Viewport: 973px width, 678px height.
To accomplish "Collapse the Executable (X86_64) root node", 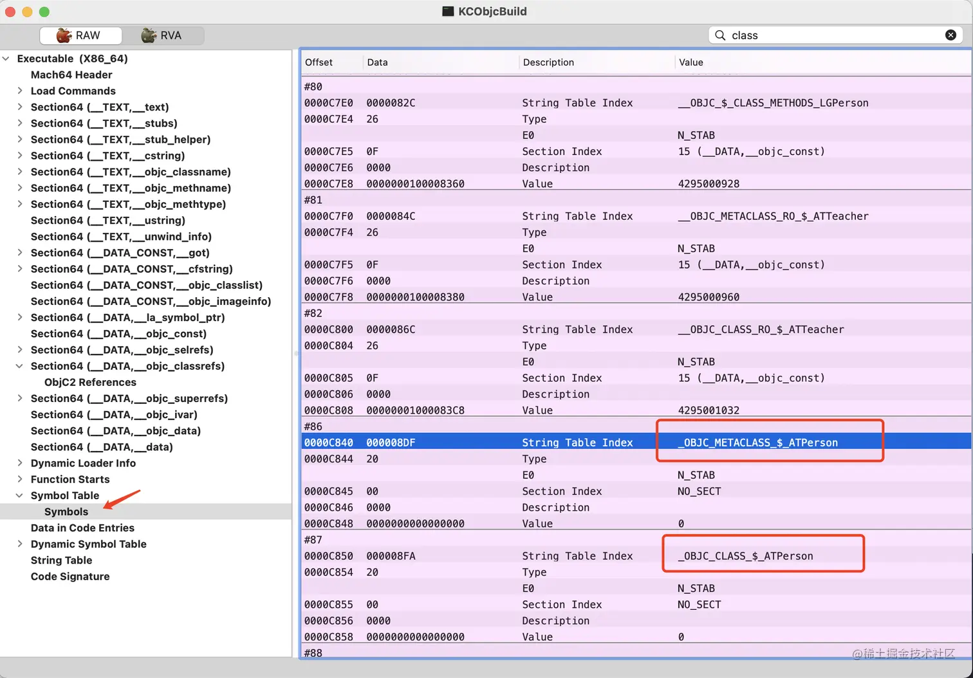I will (x=6, y=59).
